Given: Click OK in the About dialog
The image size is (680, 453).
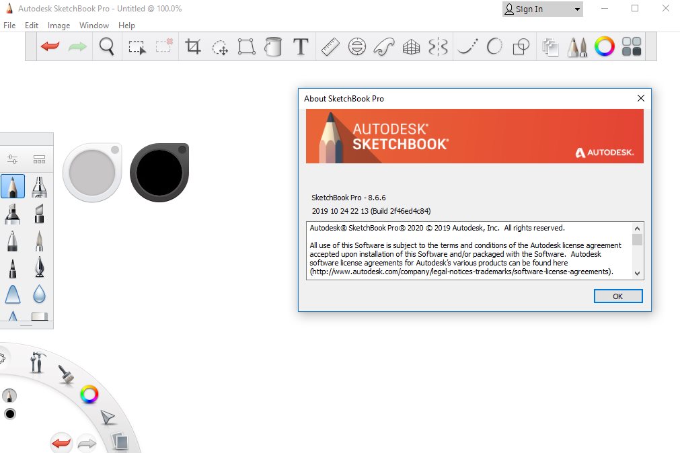Looking at the screenshot, I should (618, 296).
